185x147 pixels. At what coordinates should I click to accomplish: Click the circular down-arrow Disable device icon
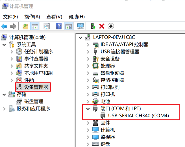pyautogui.click(x=111, y=26)
